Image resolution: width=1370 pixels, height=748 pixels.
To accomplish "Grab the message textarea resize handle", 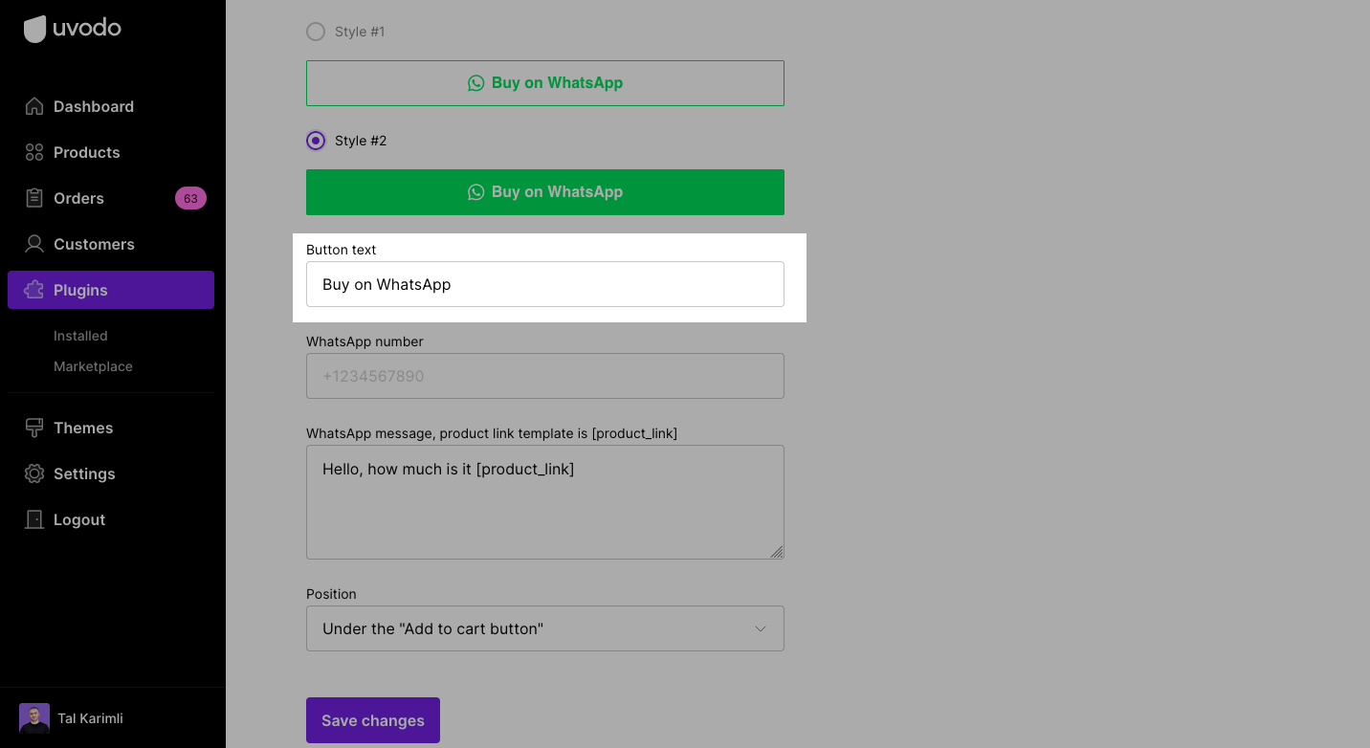I will click(777, 552).
